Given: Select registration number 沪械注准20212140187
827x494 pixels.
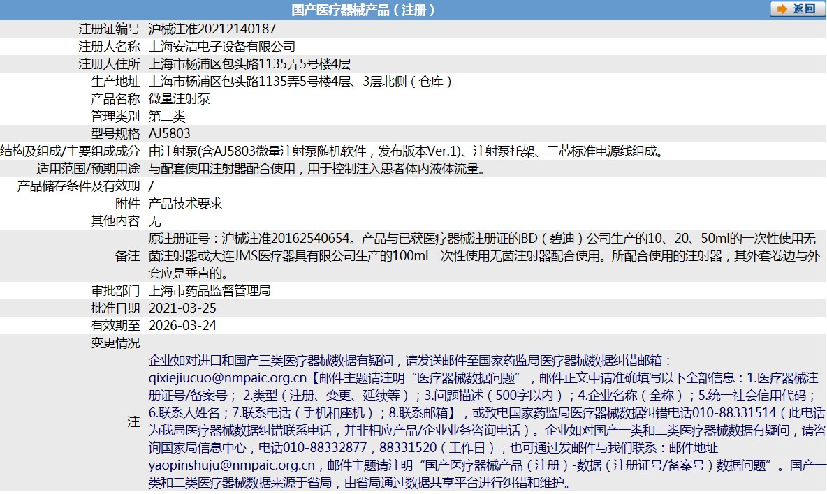Looking at the screenshot, I should [212, 29].
